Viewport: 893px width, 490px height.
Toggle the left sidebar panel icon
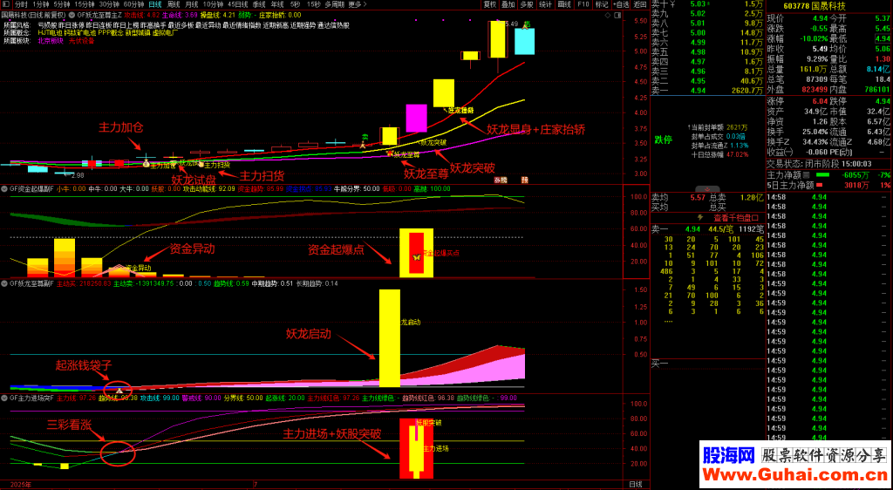[6, 4]
